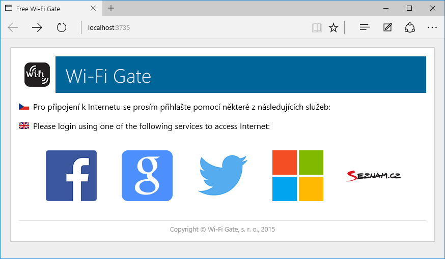Sign in using the Google icon
Screen dimensions: 445x259
point(147,176)
